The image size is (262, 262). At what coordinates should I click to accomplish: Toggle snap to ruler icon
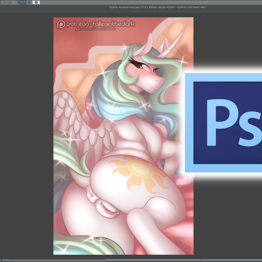tap(20, 3)
